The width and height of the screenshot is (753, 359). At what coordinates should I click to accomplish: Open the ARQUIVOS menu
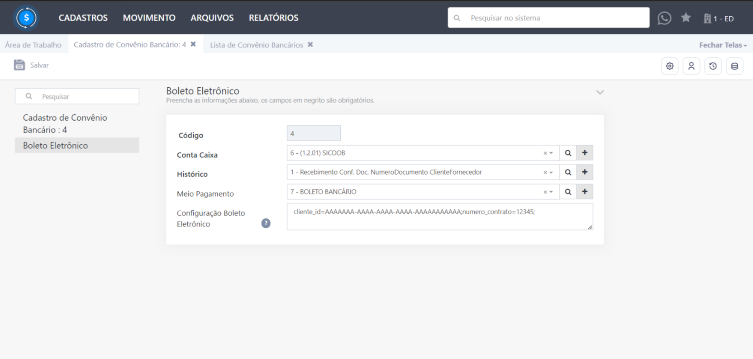(212, 18)
